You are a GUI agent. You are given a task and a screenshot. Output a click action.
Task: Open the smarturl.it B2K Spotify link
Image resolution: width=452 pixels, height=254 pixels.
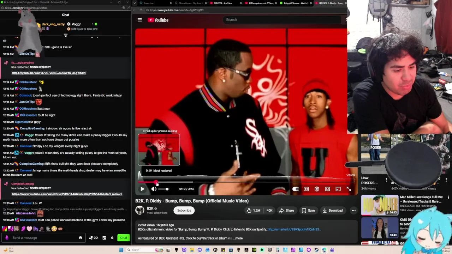(x=294, y=229)
